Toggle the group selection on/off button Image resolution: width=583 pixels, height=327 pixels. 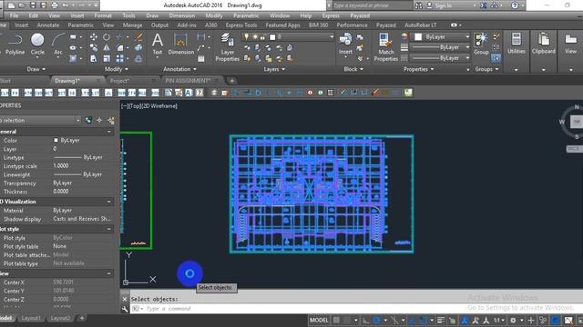(x=496, y=58)
